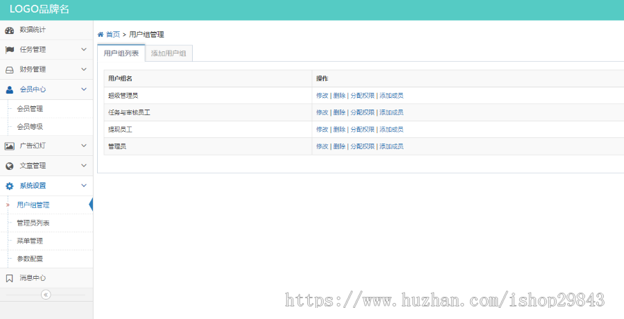Collapse the 会员中心 menu chevron
The height and width of the screenshot is (319, 624).
click(x=84, y=89)
